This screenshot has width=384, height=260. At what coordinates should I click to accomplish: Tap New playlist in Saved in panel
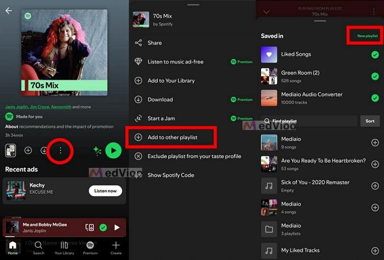[x=367, y=36]
